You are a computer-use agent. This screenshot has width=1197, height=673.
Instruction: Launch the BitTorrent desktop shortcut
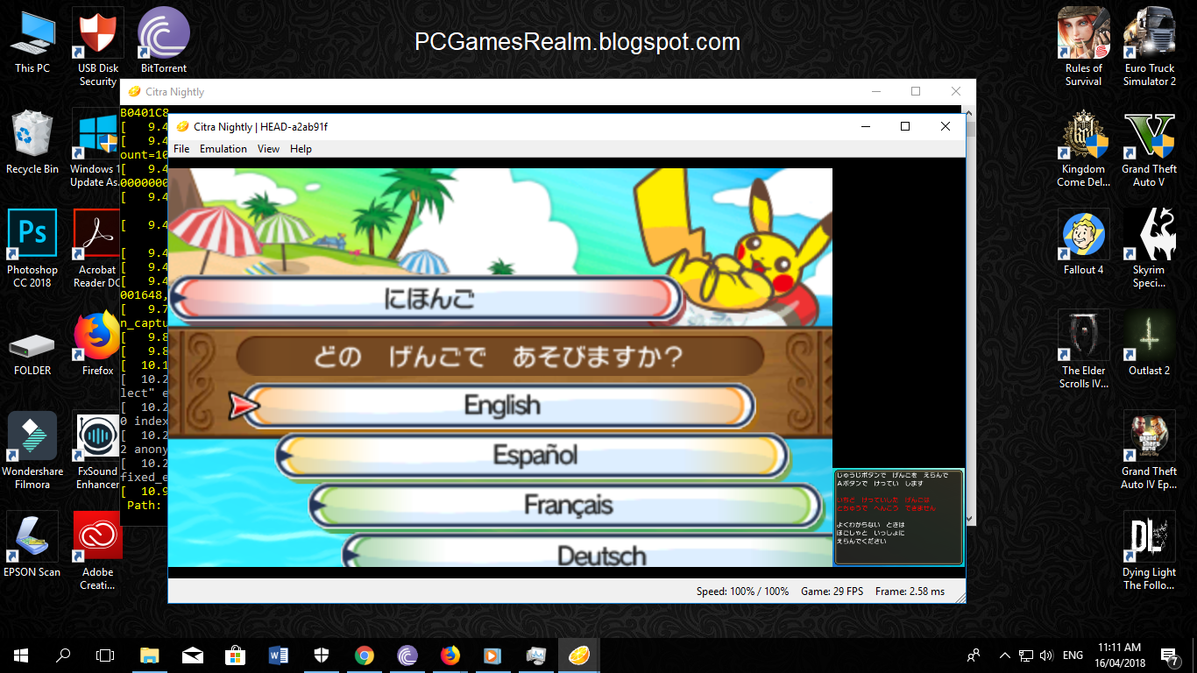(x=164, y=41)
